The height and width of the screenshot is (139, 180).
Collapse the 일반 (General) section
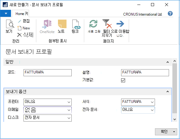167,62
